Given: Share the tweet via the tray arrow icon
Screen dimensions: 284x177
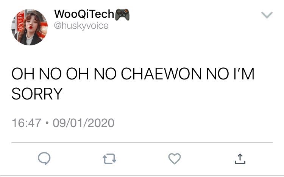Looking at the screenshot, I should coord(240,159).
